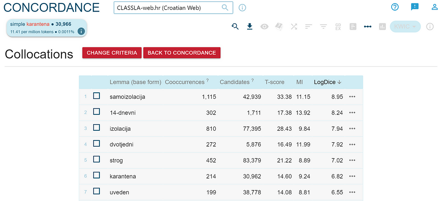Image resolution: width=442 pixels, height=201 pixels.
Task: Click the BACK TO CONCORDANCE button
Action: click(182, 53)
